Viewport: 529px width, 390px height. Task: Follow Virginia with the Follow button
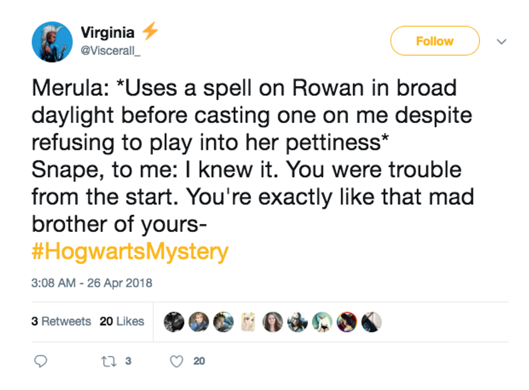pyautogui.click(x=435, y=41)
